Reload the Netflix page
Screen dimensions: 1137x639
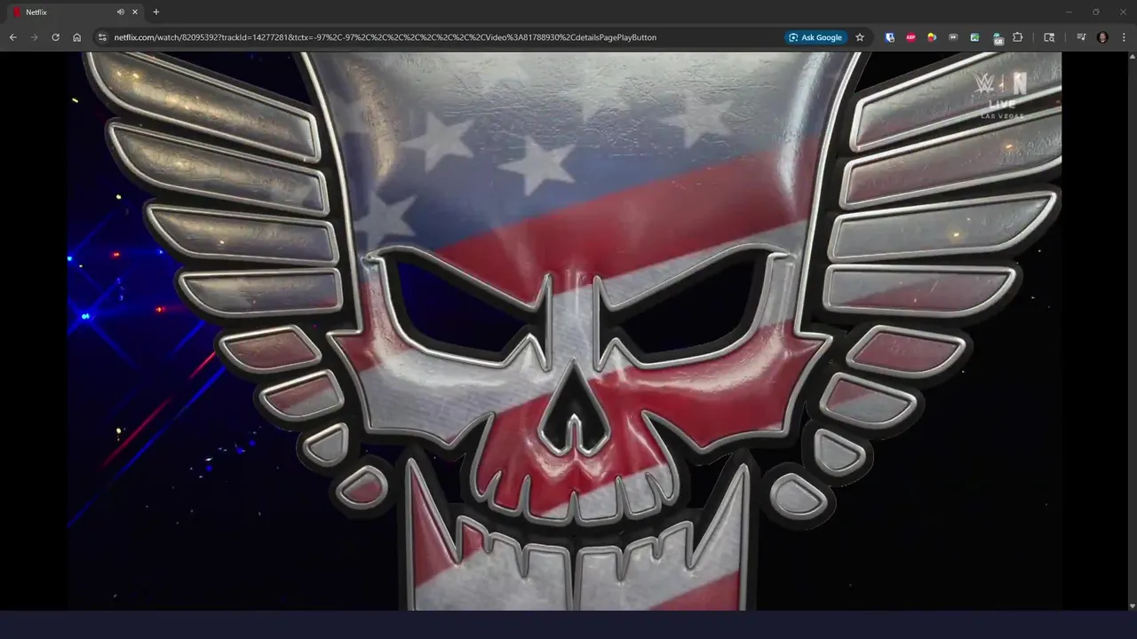55,37
